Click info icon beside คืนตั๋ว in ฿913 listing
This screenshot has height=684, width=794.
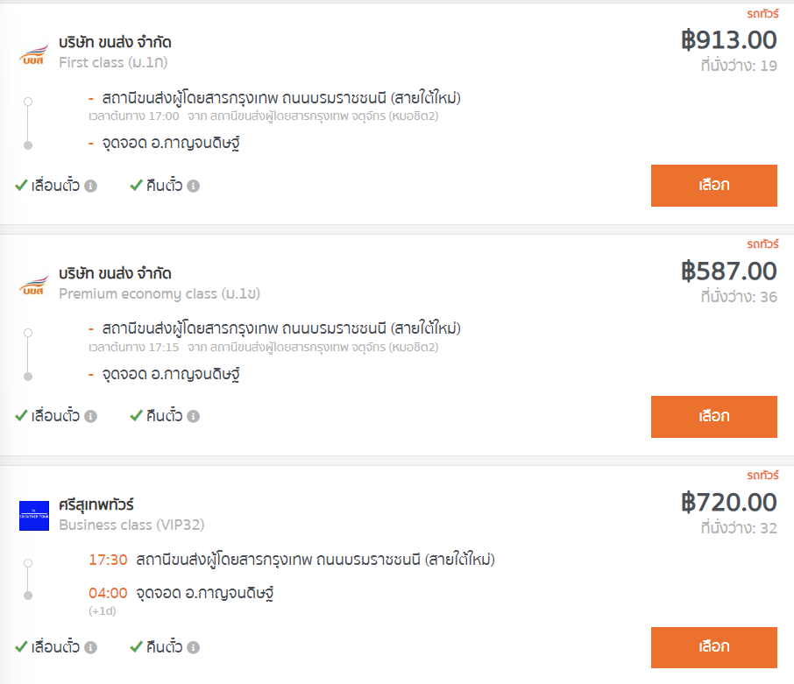pos(194,187)
